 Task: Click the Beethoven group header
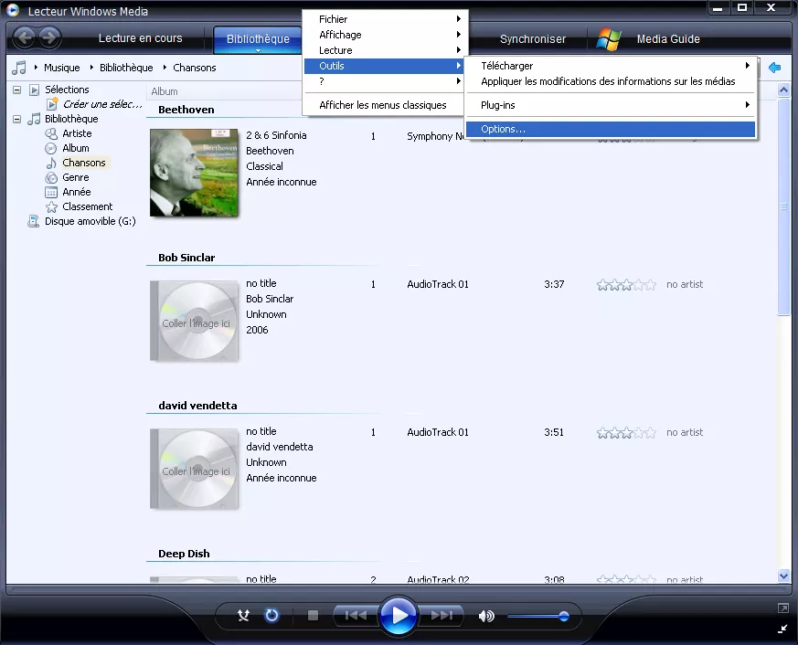(186, 110)
